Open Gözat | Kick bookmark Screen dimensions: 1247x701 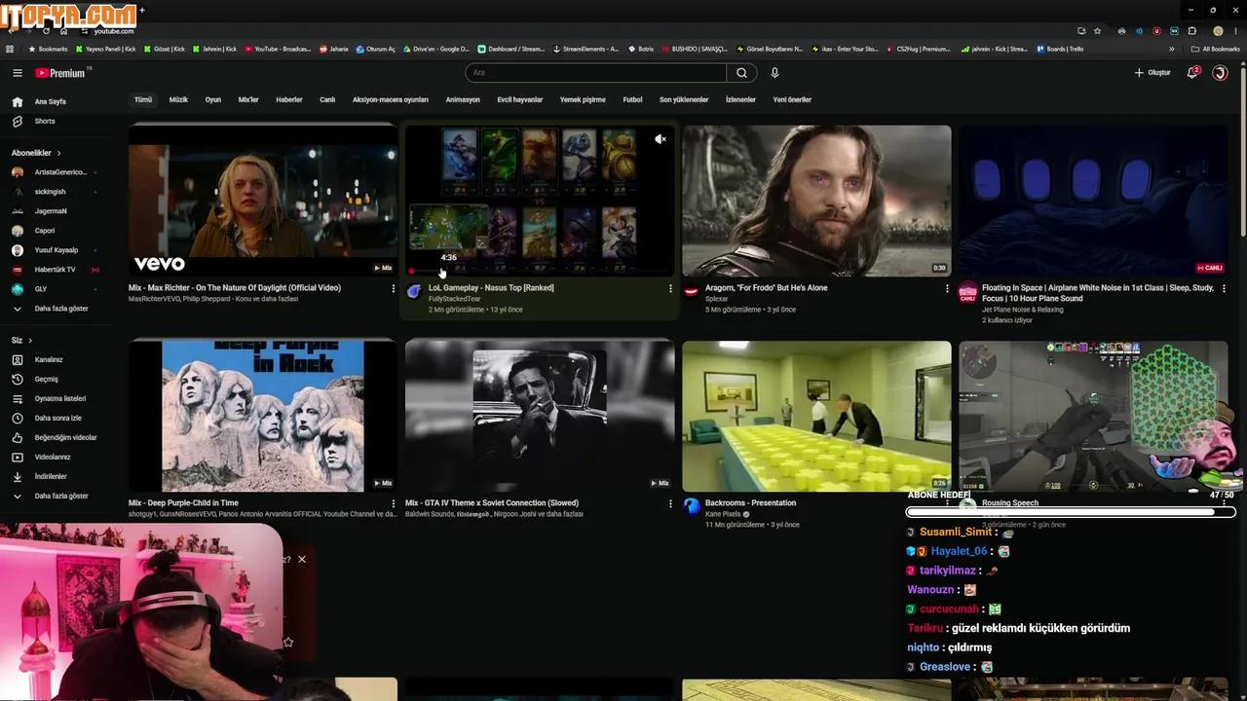point(164,49)
